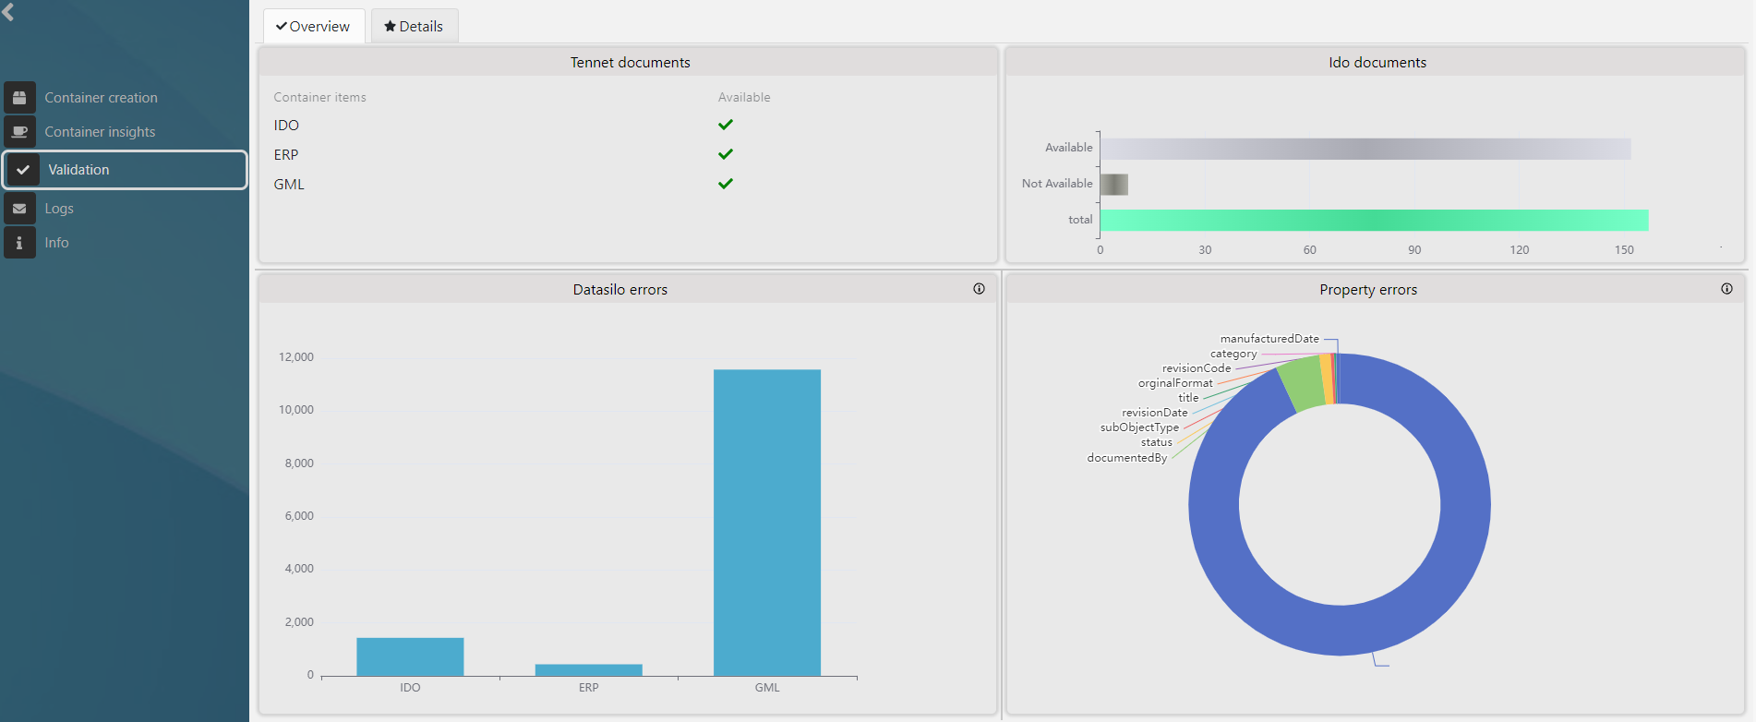This screenshot has width=1756, height=722.
Task: Click the total axis label
Action: pos(1080,220)
